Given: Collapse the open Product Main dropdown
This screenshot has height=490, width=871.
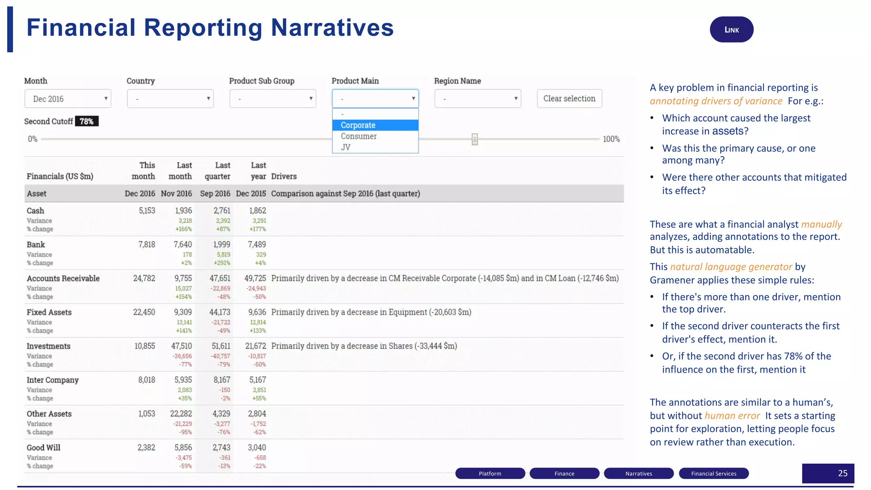Looking at the screenshot, I should pyautogui.click(x=375, y=99).
